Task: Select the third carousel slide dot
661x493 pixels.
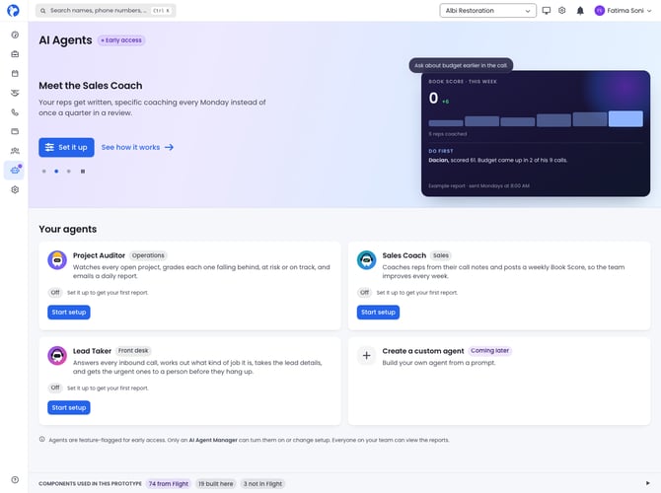Action: (69, 172)
